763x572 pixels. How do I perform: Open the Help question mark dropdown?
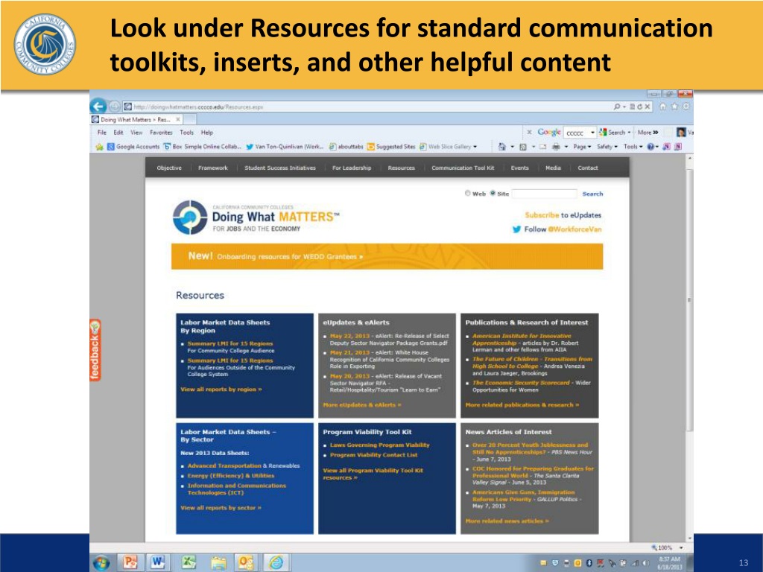point(652,147)
